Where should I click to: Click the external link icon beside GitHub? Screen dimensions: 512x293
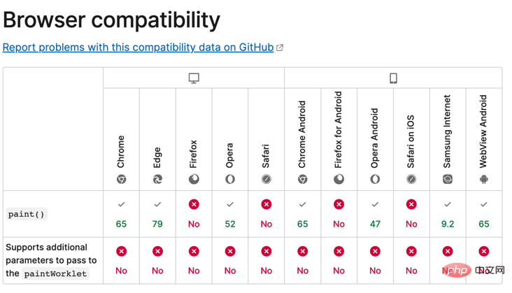tap(280, 48)
